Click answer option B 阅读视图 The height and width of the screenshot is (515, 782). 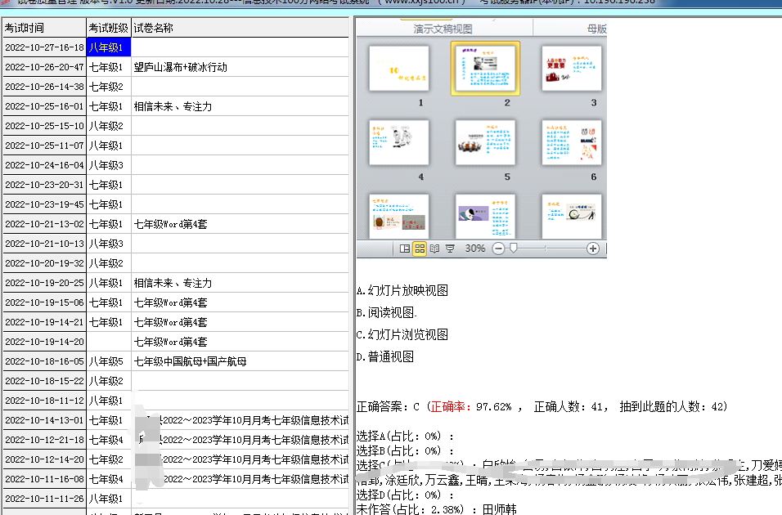click(387, 312)
